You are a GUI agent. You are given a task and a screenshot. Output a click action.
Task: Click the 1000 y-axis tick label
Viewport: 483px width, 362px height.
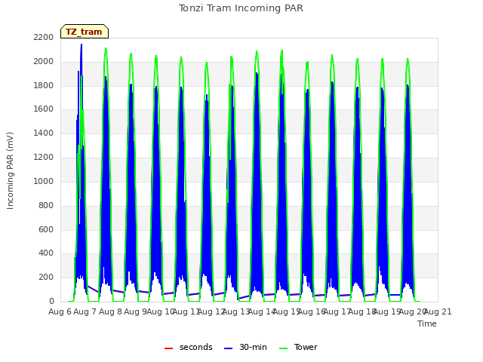click(44, 181)
